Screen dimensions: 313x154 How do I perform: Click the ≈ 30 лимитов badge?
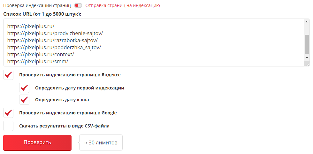point(101,142)
